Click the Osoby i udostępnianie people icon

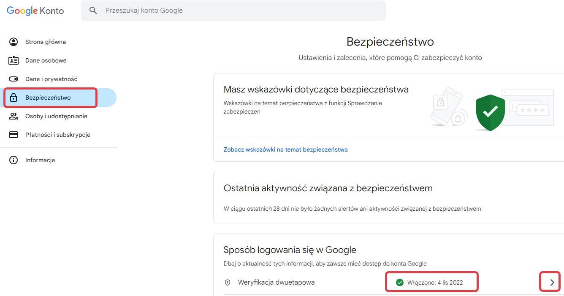pyautogui.click(x=14, y=116)
